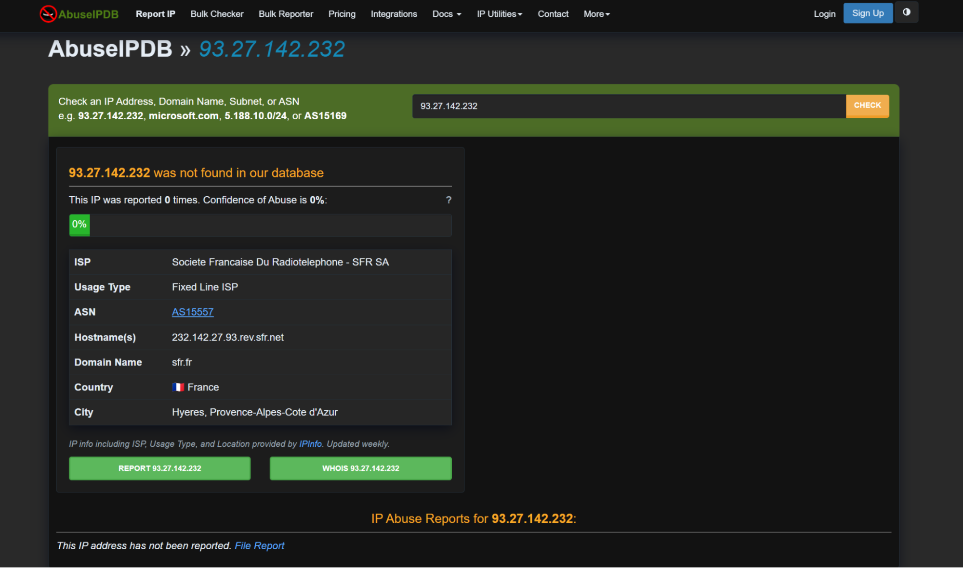Go to Pricing page

tap(342, 14)
